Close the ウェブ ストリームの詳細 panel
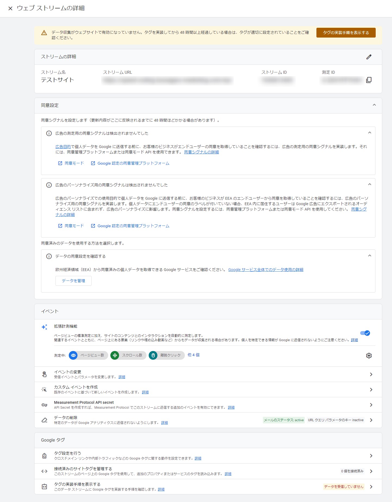The image size is (392, 502). coord(10,8)
